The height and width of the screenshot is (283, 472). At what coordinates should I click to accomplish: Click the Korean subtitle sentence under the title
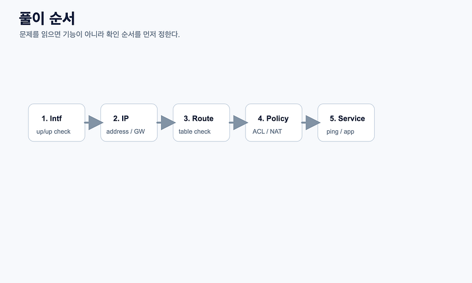click(99, 34)
